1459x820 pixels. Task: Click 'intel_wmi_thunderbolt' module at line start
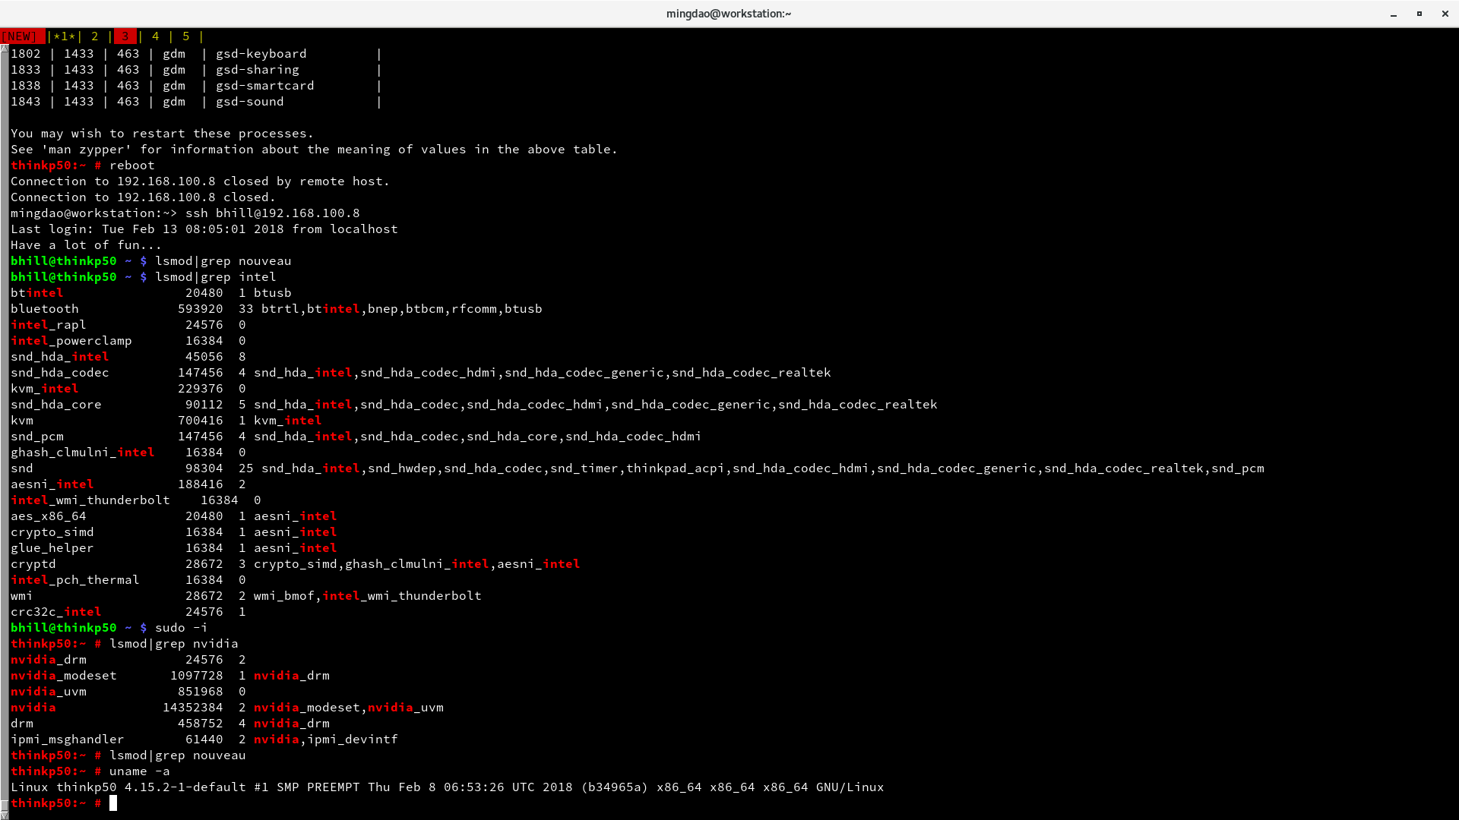(x=90, y=500)
